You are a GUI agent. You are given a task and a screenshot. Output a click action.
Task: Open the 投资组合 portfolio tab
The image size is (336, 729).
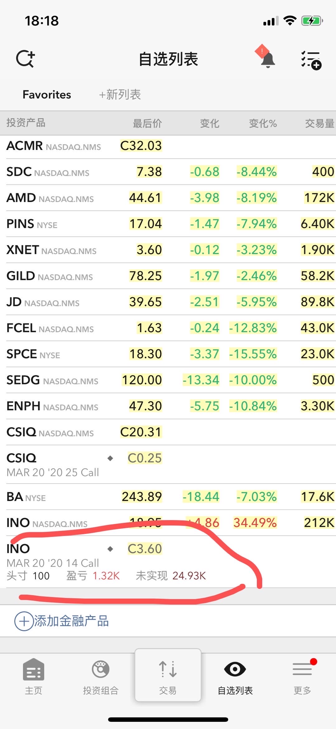click(x=101, y=677)
